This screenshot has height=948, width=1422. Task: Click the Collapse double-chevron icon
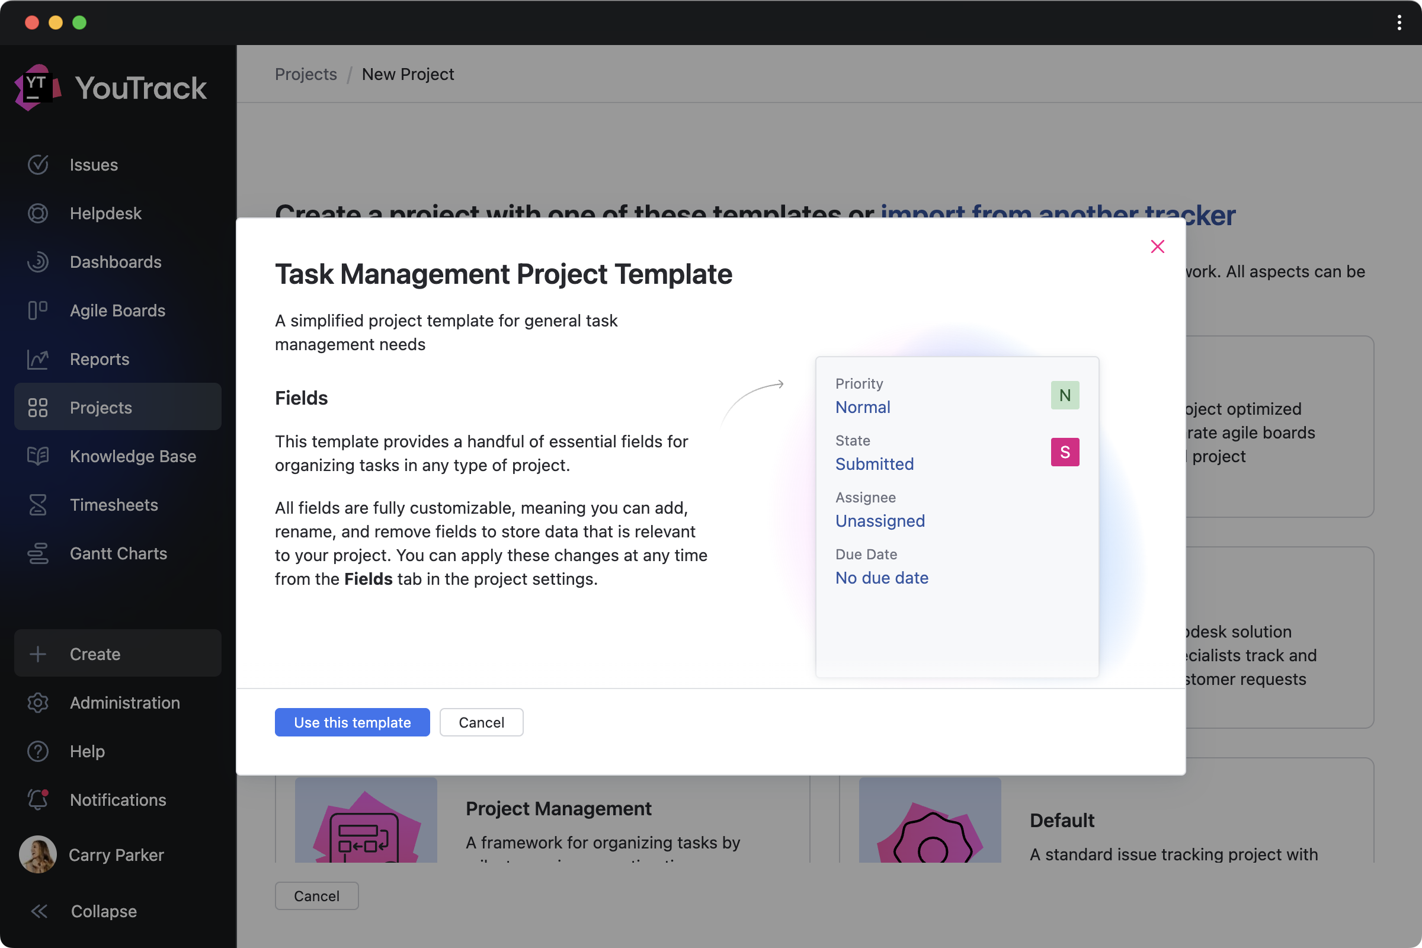tap(39, 911)
